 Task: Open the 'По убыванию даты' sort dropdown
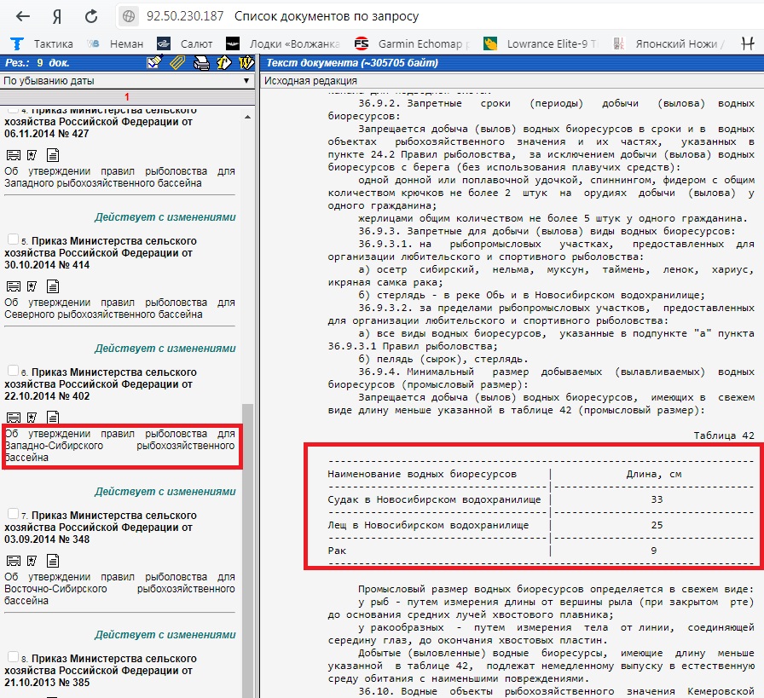point(127,81)
